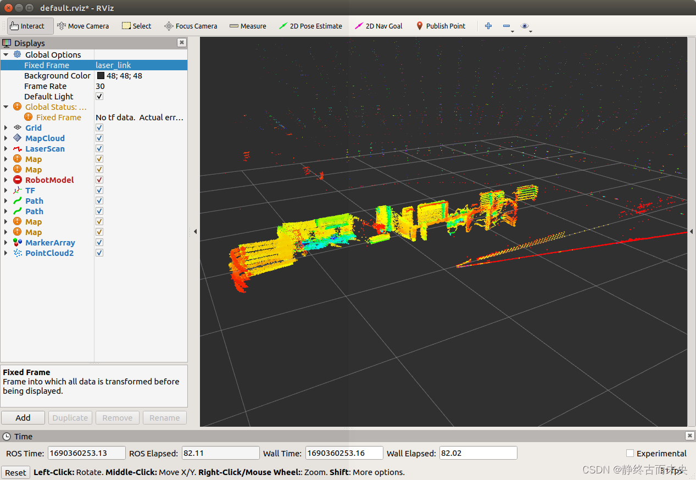Click the LaserScan display icon
Viewport: 696px width, 480px height.
18,148
